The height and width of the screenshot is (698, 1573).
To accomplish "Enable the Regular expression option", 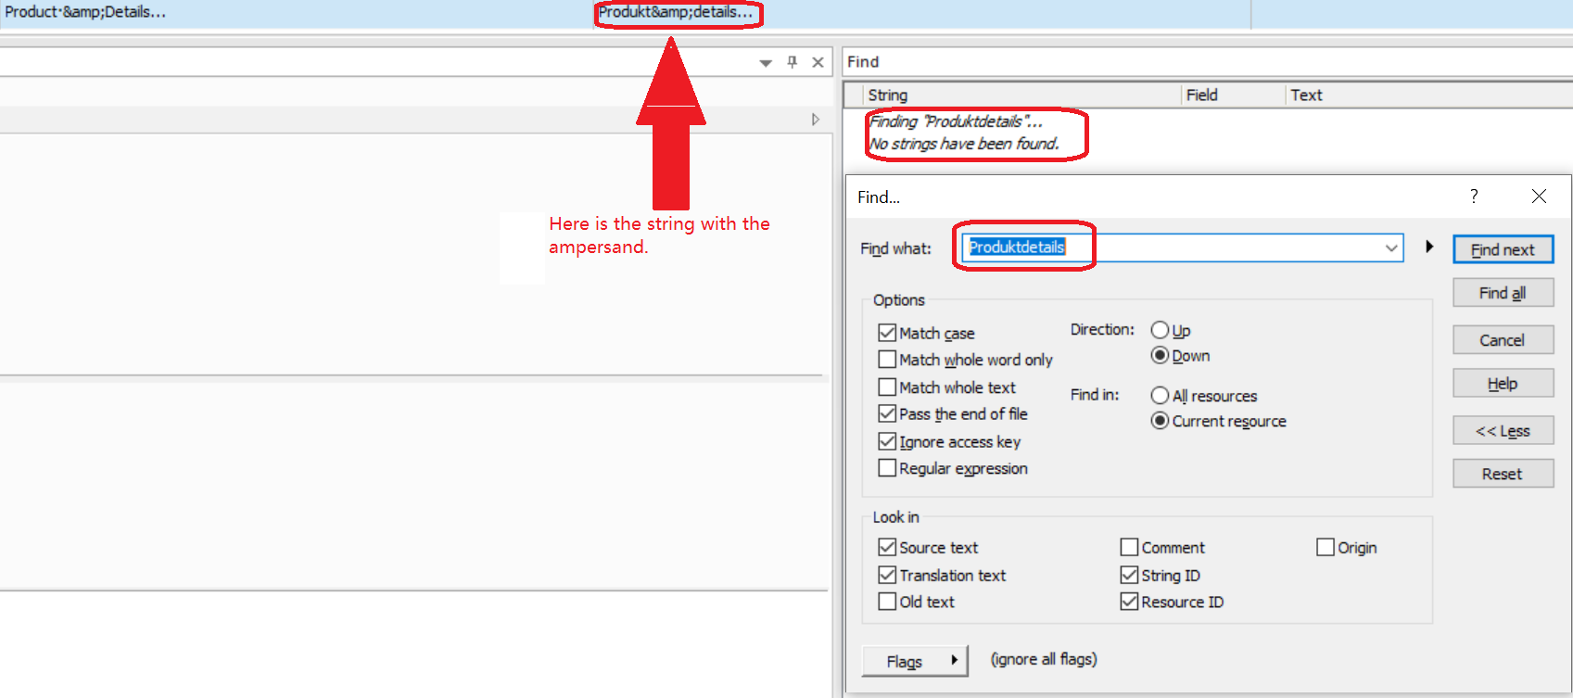I will [887, 468].
